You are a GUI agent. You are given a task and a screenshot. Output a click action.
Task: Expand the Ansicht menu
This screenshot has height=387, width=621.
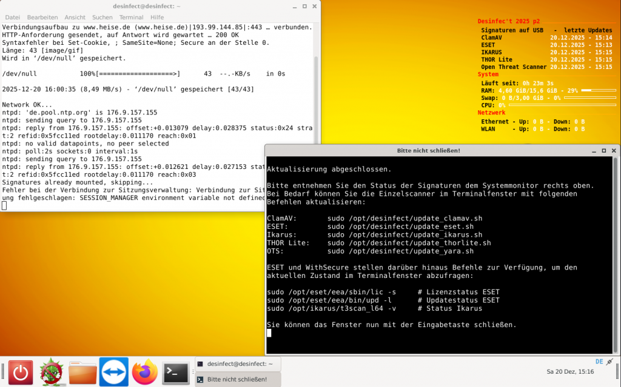75,18
